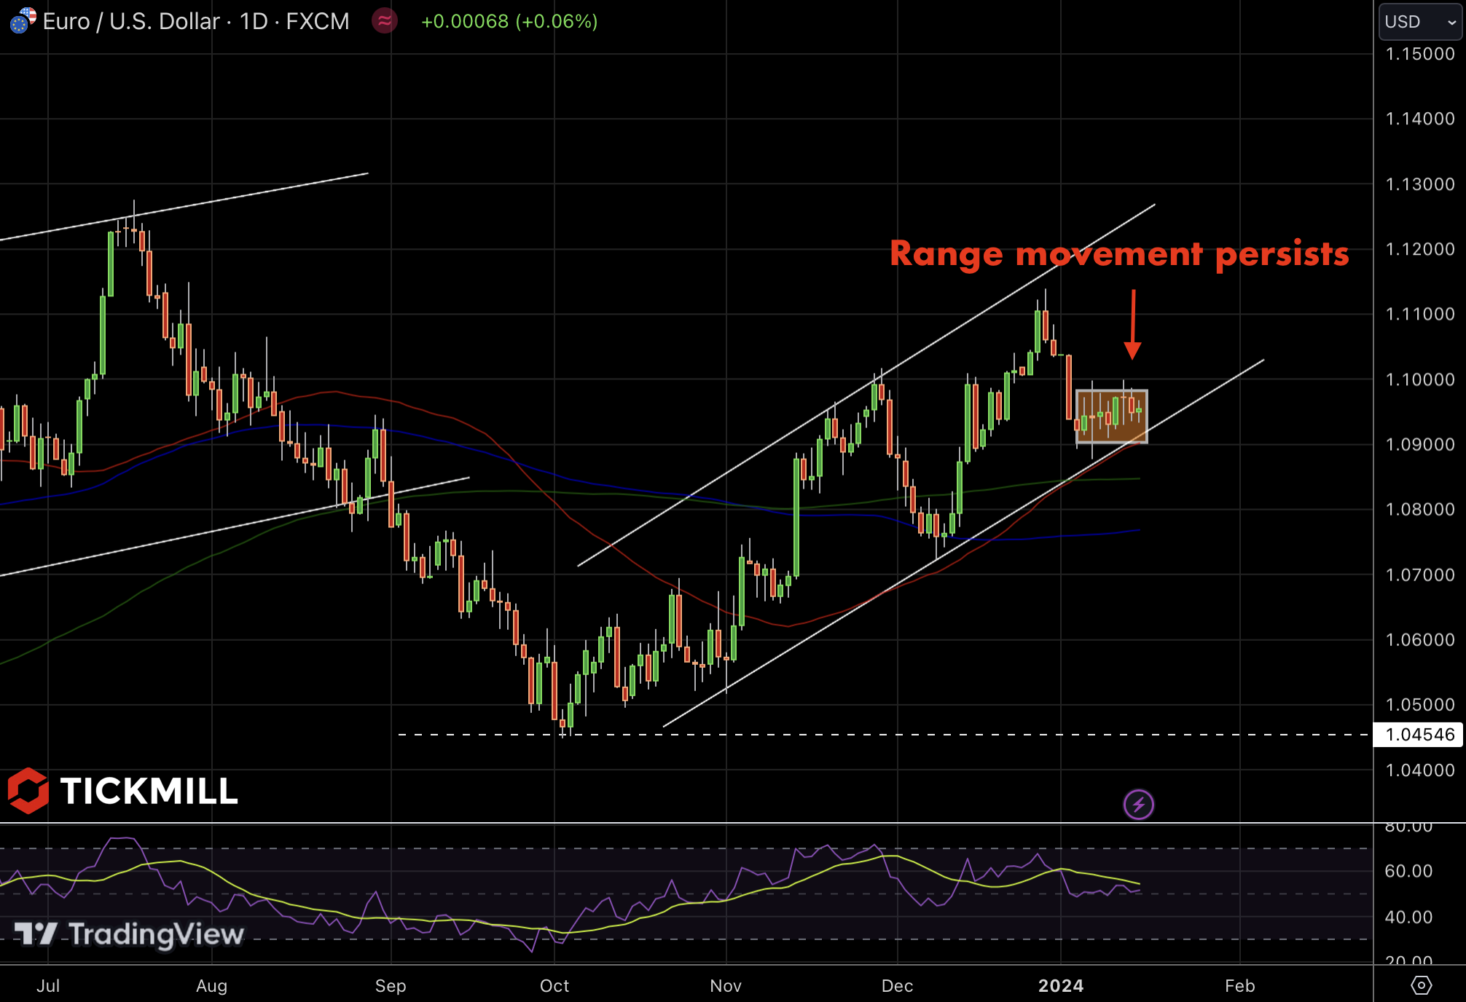Image resolution: width=1466 pixels, height=1002 pixels.
Task: Click the Feb label on time axis
Action: tap(1239, 985)
